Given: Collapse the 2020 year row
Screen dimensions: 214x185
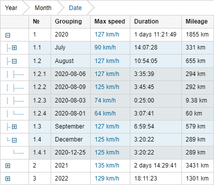Looking at the screenshot, I should (x=8, y=35).
